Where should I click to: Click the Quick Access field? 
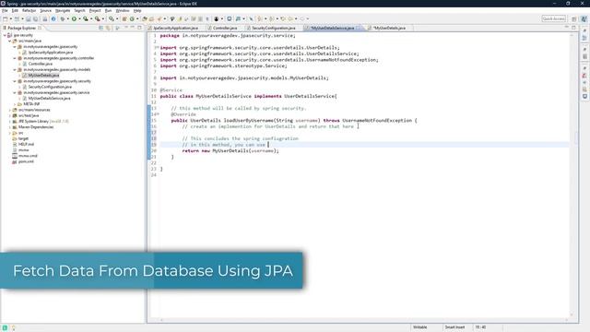[553, 18]
